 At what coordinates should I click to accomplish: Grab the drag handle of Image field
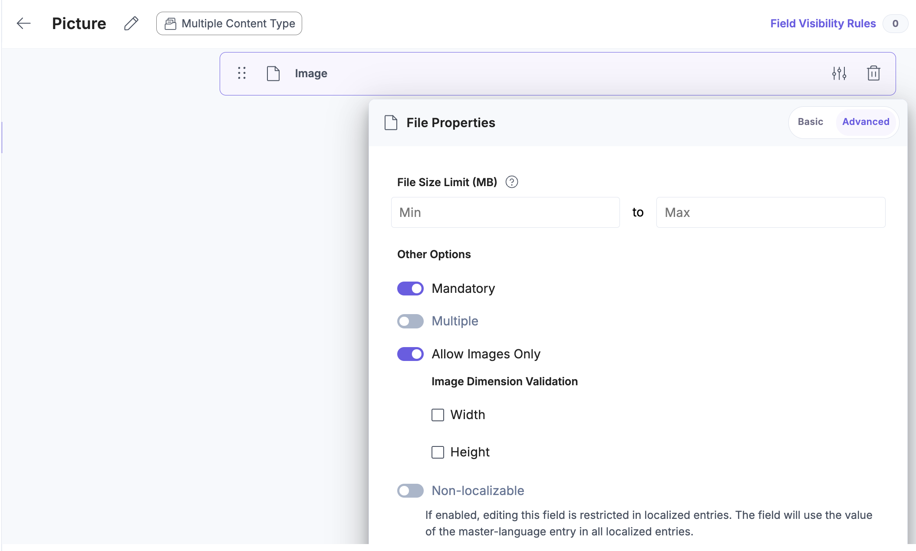(x=242, y=73)
